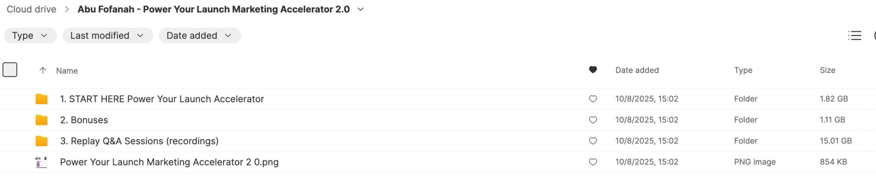Open the Date added filter dropdown

199,35
